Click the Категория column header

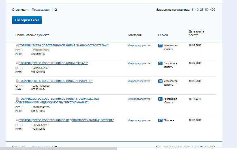coord(134,35)
